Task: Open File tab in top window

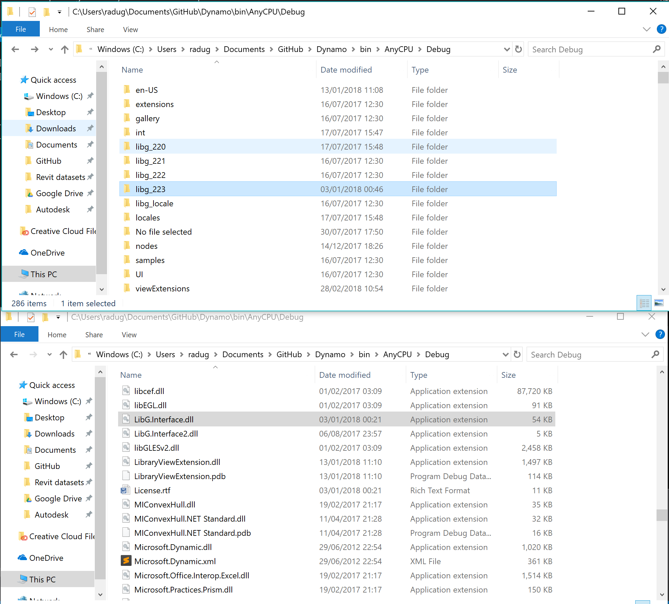Action: click(21, 29)
